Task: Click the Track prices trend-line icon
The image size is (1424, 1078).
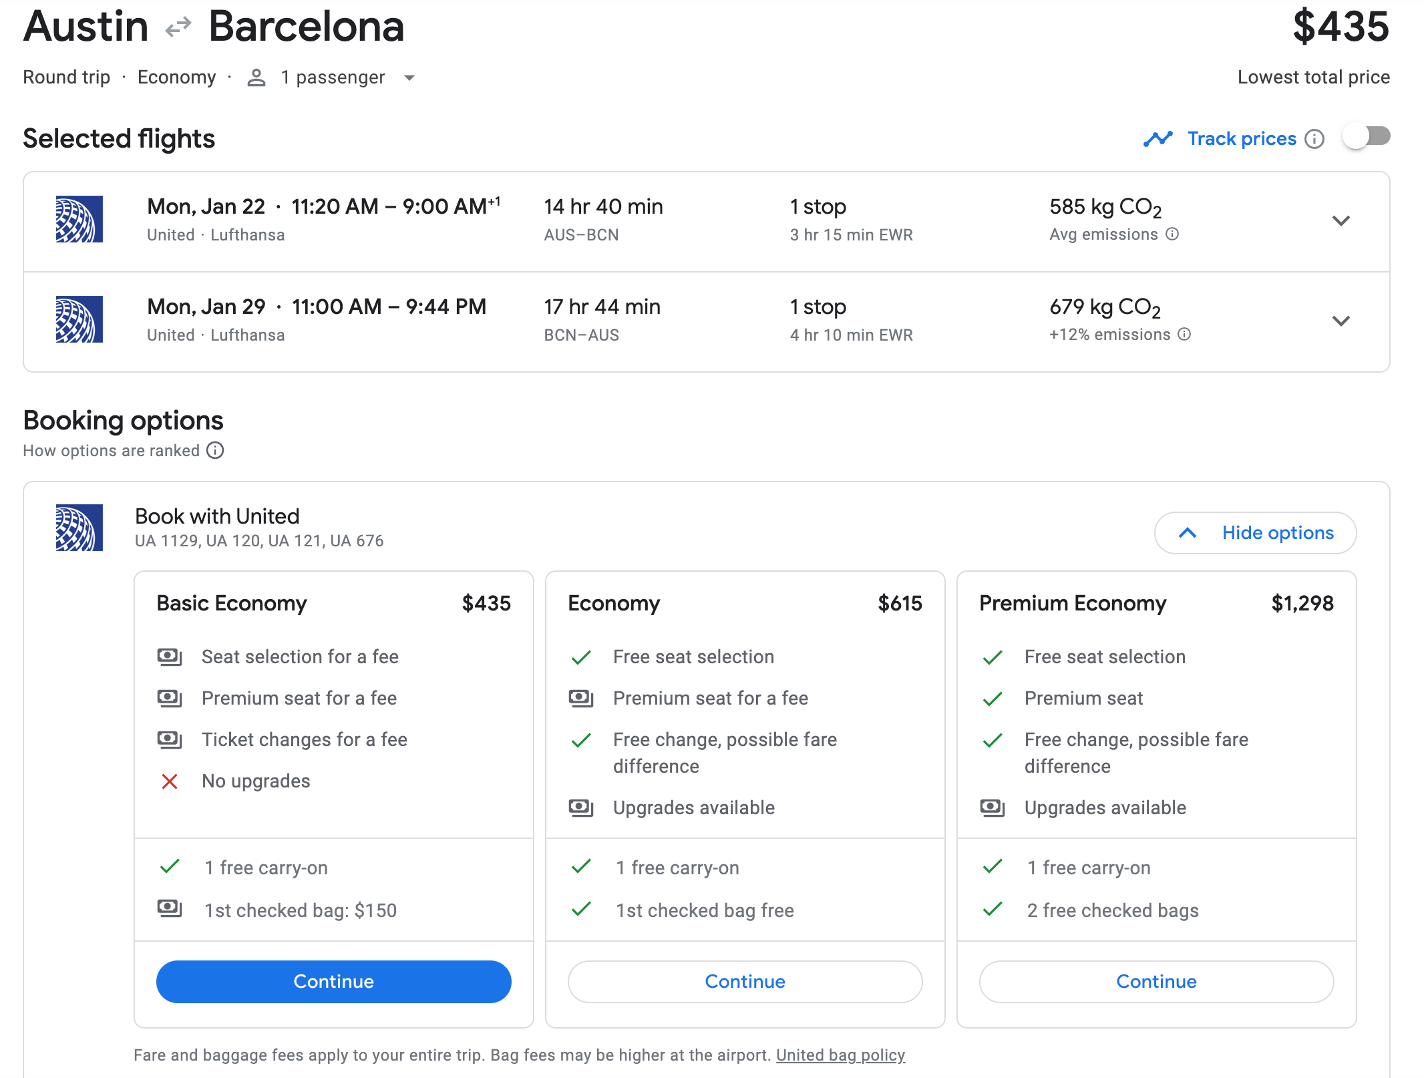Action: (x=1158, y=139)
